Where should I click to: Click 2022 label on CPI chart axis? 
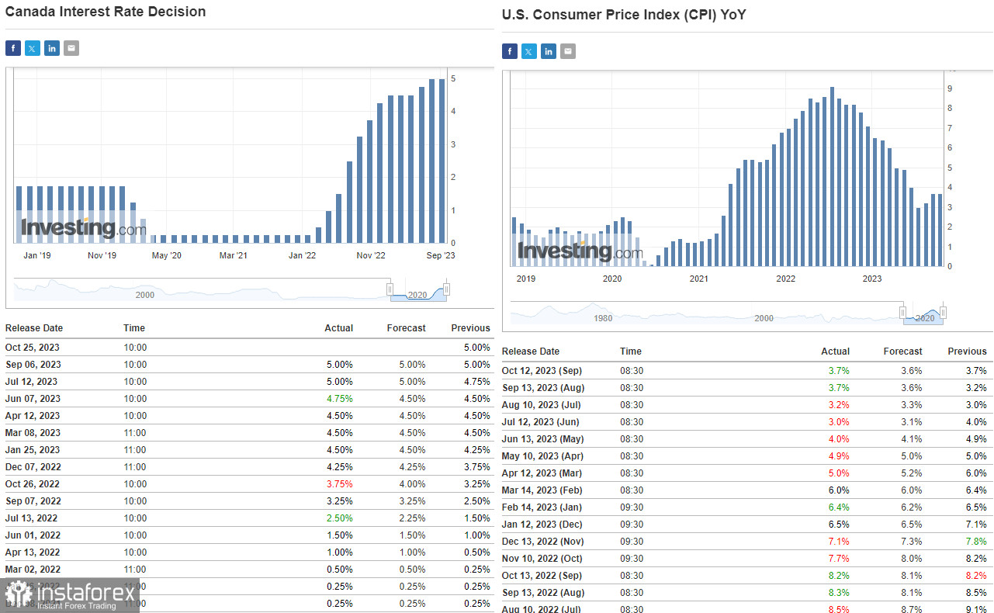coord(785,279)
